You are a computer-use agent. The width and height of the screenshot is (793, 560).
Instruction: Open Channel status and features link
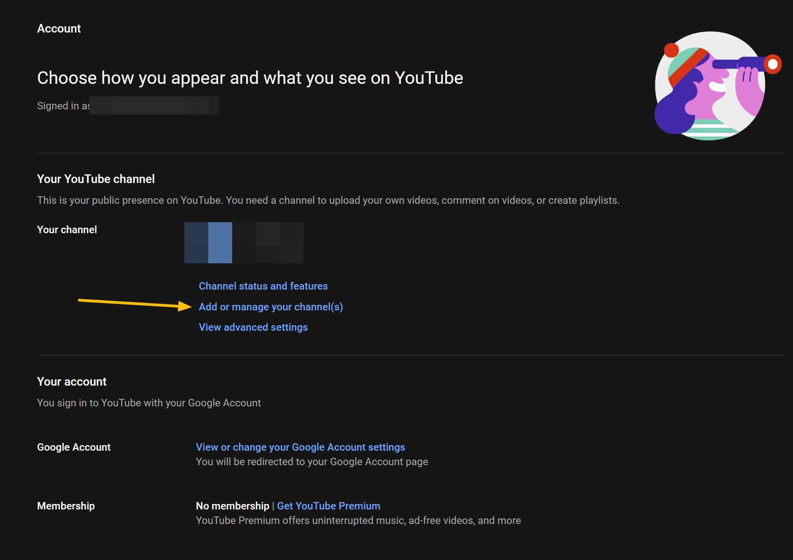[263, 286]
